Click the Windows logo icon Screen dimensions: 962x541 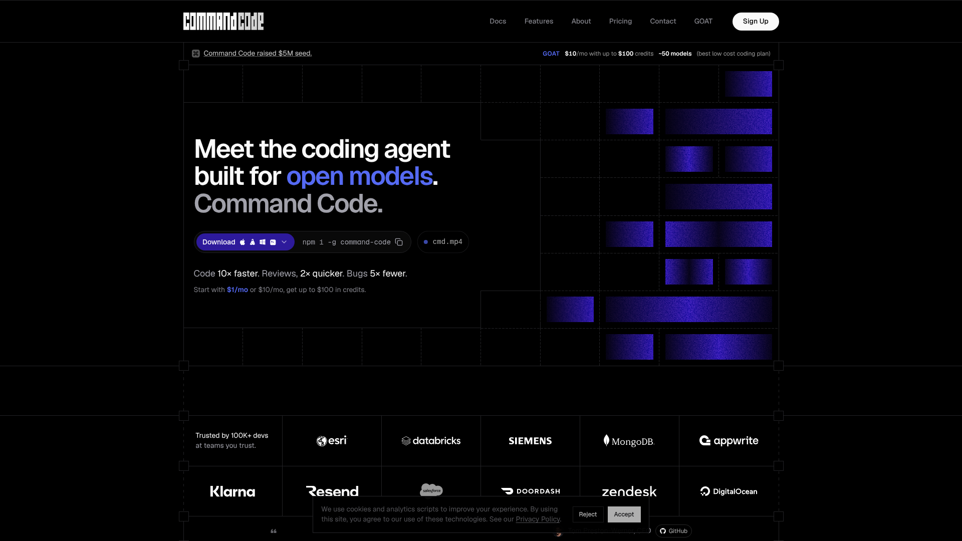click(x=263, y=242)
